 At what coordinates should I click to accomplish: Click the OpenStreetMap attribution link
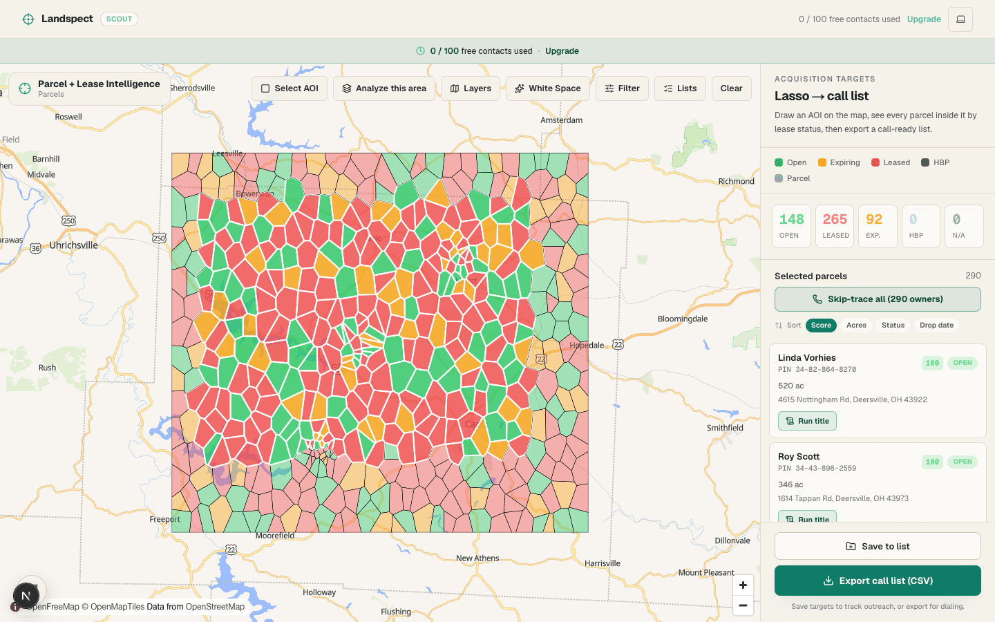pos(215,607)
